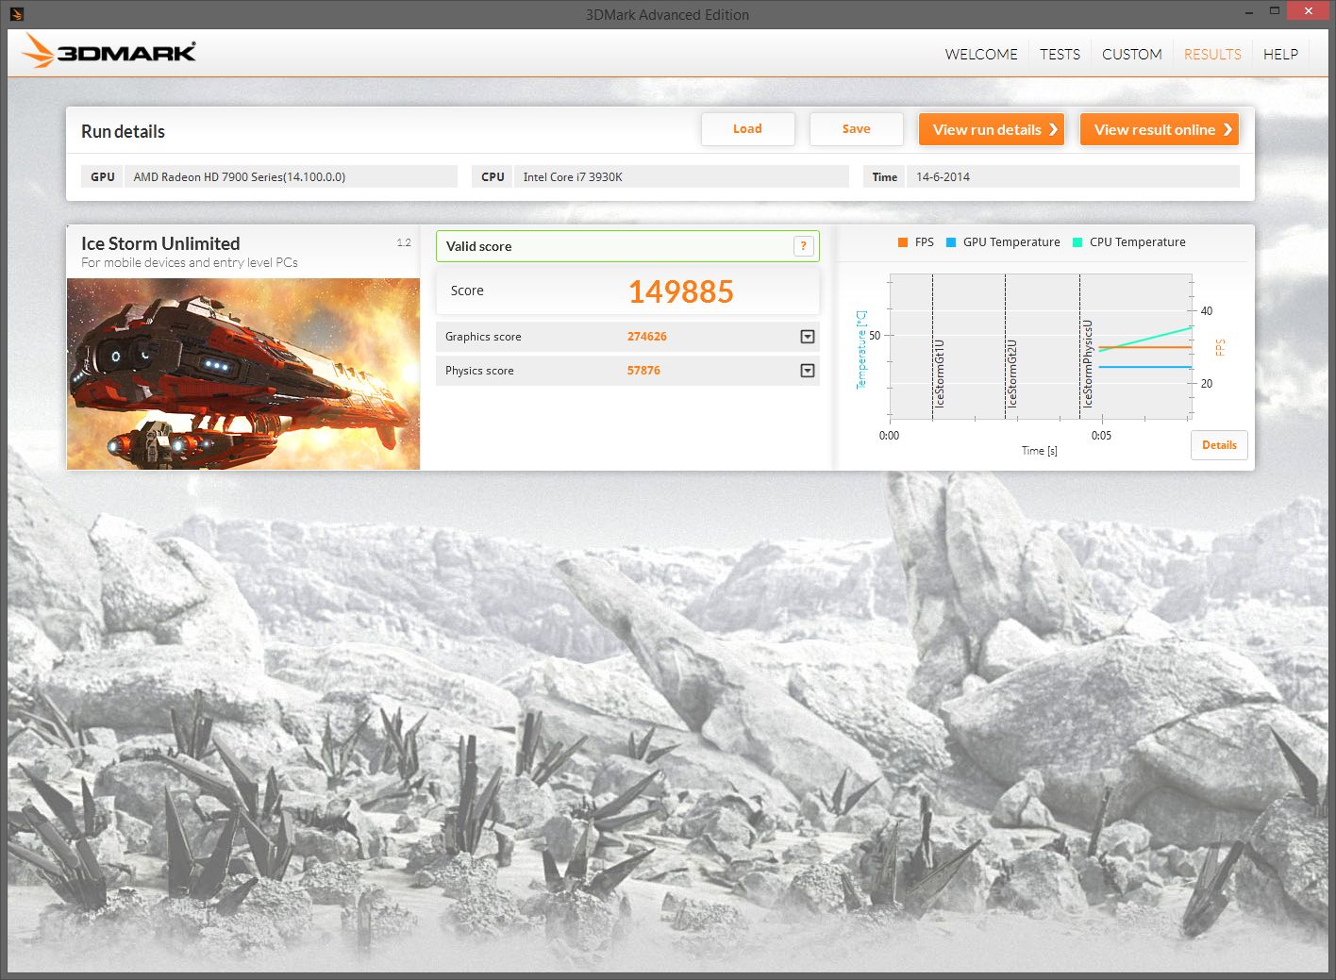This screenshot has height=980, width=1336.
Task: Click the Ice Storm spaceship thumbnail
Action: tap(243, 374)
